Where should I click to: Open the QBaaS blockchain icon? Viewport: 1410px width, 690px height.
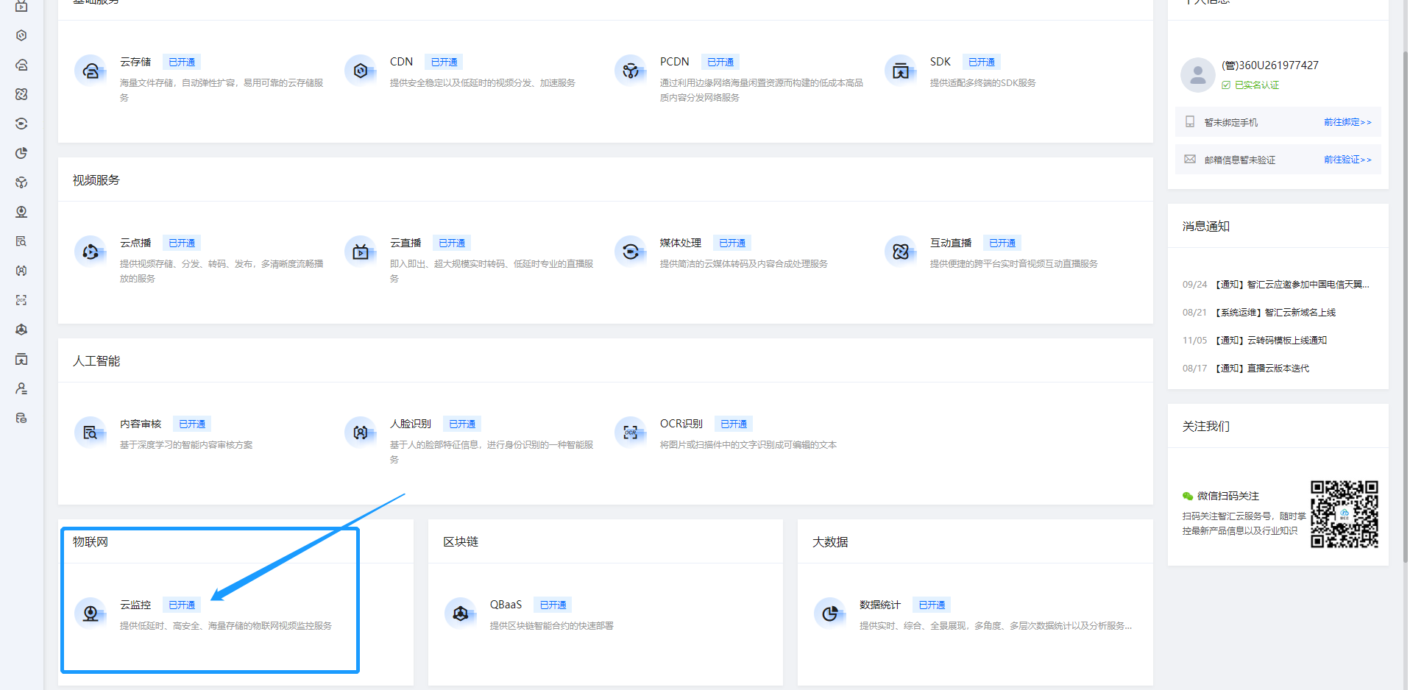coord(461,613)
